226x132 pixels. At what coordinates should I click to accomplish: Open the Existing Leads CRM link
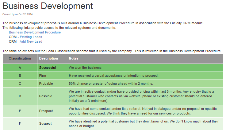31,37
